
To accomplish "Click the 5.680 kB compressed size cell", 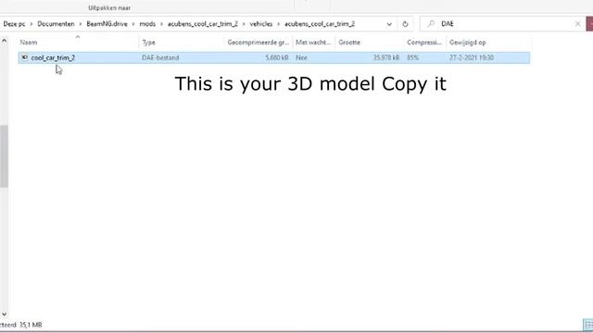I will click(277, 57).
